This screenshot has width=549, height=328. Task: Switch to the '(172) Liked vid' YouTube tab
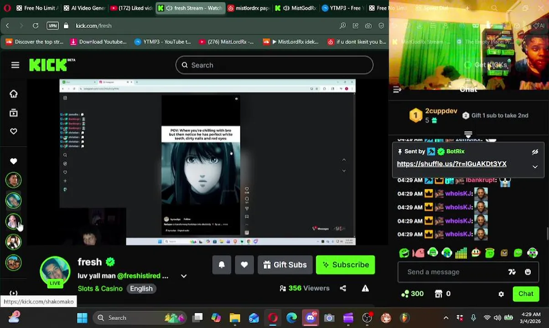132,8
